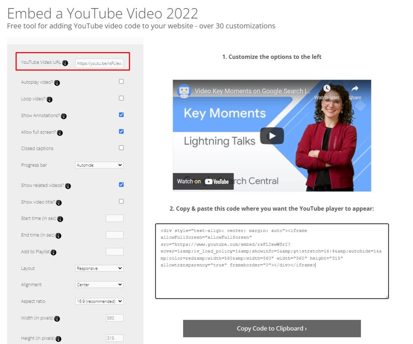The height and width of the screenshot is (344, 413).
Task: Enable the Autoplay video checkbox
Action: coord(121,82)
